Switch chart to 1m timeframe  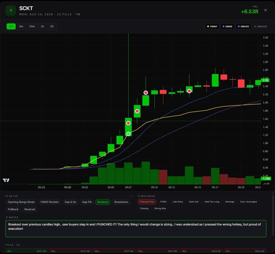(11, 27)
